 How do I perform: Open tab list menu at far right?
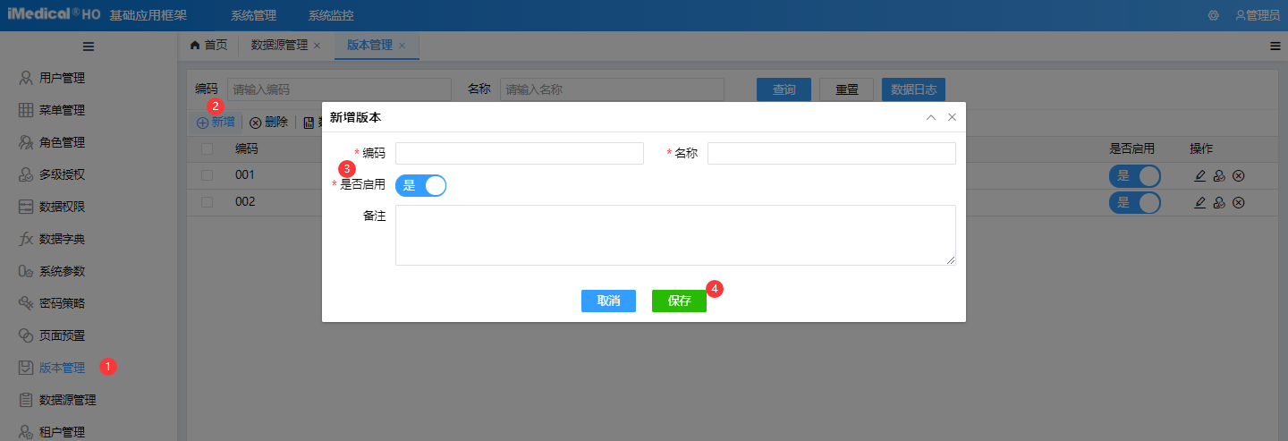[x=1275, y=46]
